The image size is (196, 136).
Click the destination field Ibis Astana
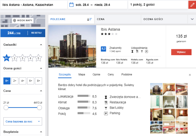pos(34,5)
